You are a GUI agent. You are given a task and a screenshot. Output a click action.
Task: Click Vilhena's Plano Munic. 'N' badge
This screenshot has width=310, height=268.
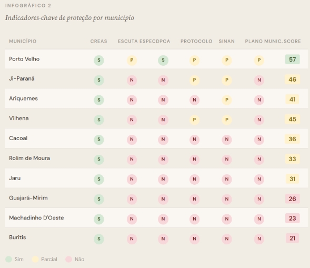click(259, 120)
